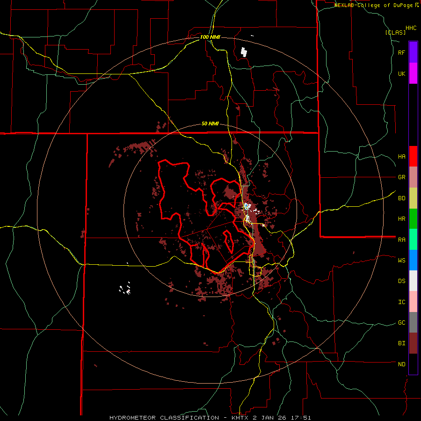Click the 17:51 timestamp

(x=302, y=418)
